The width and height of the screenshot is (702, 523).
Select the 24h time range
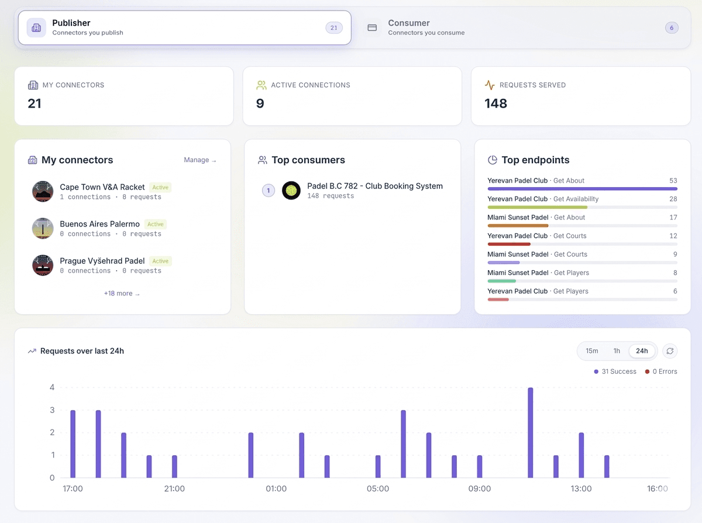click(642, 351)
